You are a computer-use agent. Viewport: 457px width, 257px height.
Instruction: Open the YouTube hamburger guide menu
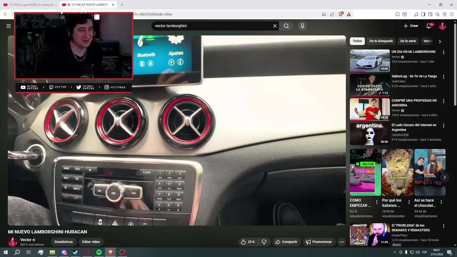9,26
